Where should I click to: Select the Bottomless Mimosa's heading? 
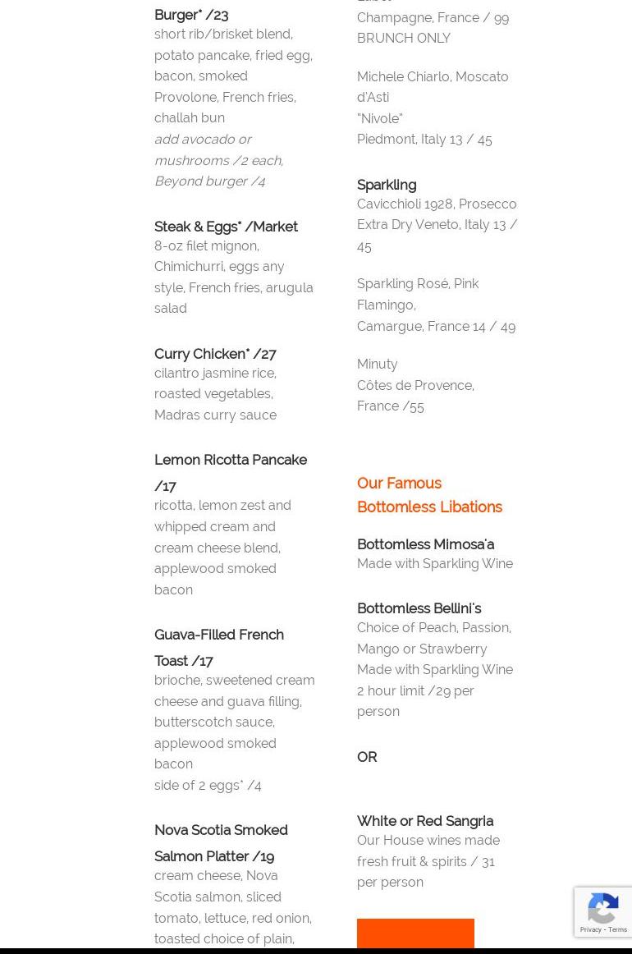pyautogui.click(x=425, y=544)
